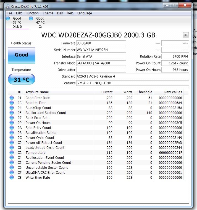Click the Threshold column header
This screenshot has width=197, height=210.
tap(144, 92)
